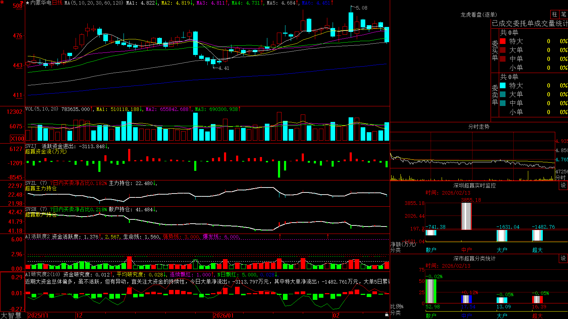
Task: Click 散户 label in 深市超赢分类统计 chart
Action: pyautogui.click(x=431, y=315)
